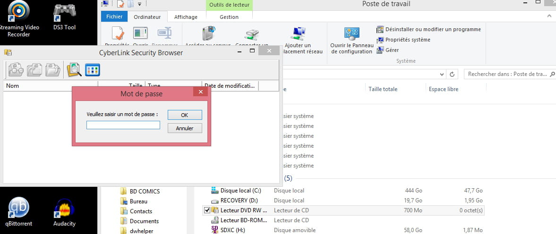Select the BD COMICS folder in navigation pane
This screenshot has height=234, width=556.
(145, 191)
